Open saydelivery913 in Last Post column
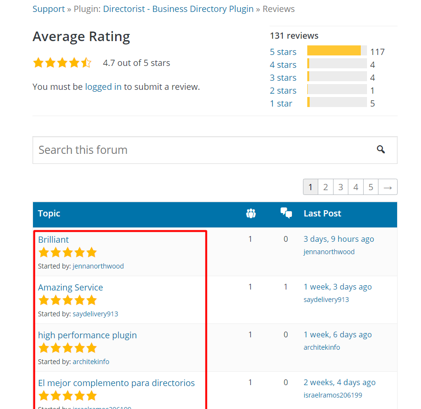Screen dimensions: 421x409 [x=326, y=300]
